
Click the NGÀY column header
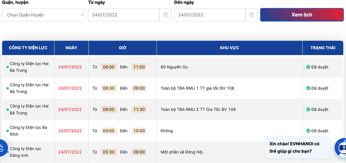coord(71,48)
